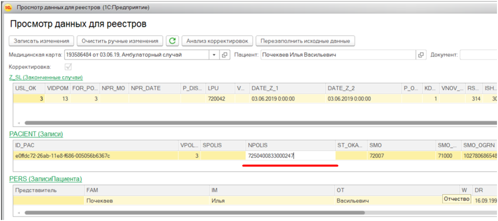Select the OT column header
The image size is (498, 221).
point(397,190)
